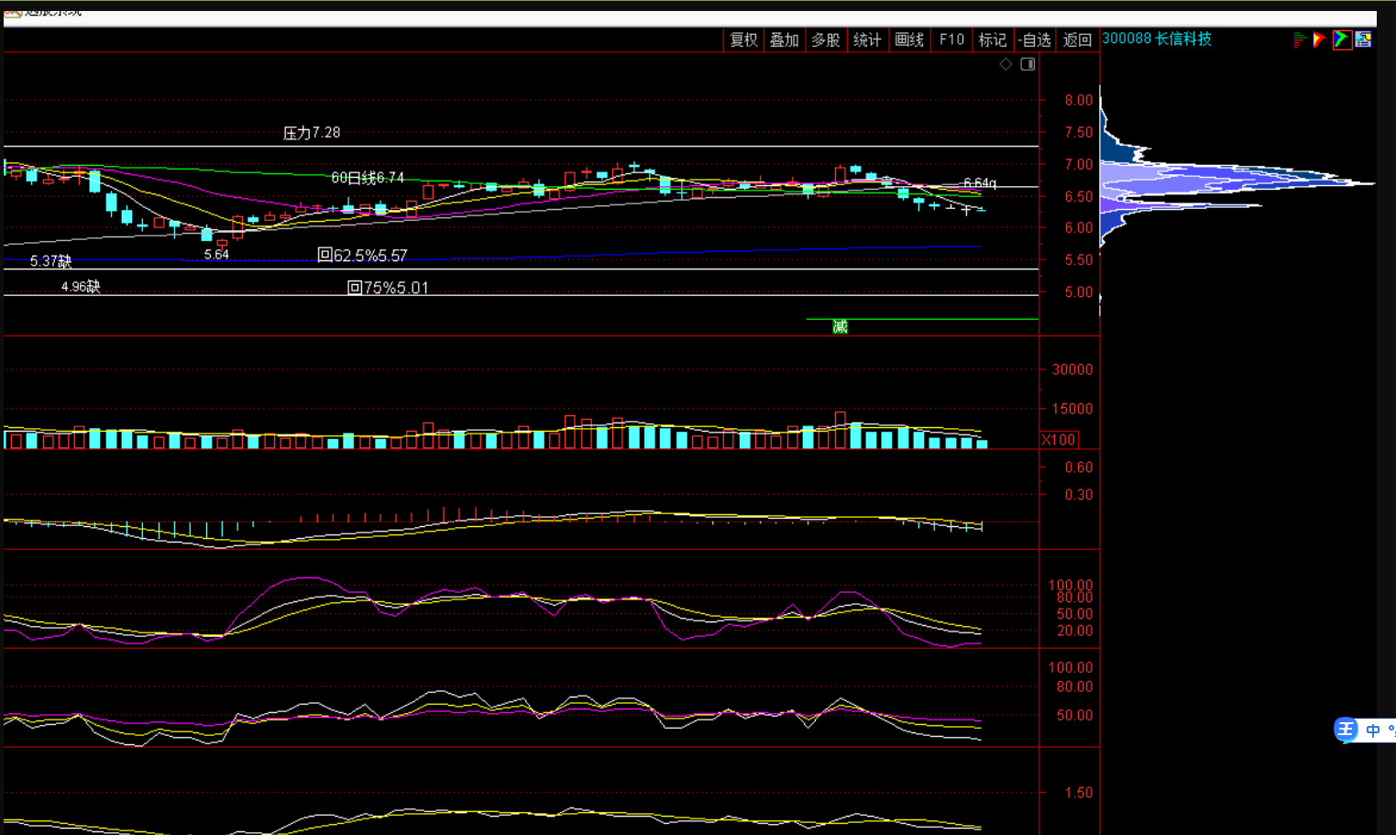Click the red-yellow arrow chip icon
1396x835 pixels.
click(1319, 39)
